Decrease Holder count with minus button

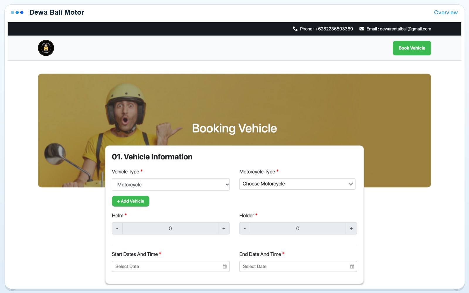click(245, 229)
